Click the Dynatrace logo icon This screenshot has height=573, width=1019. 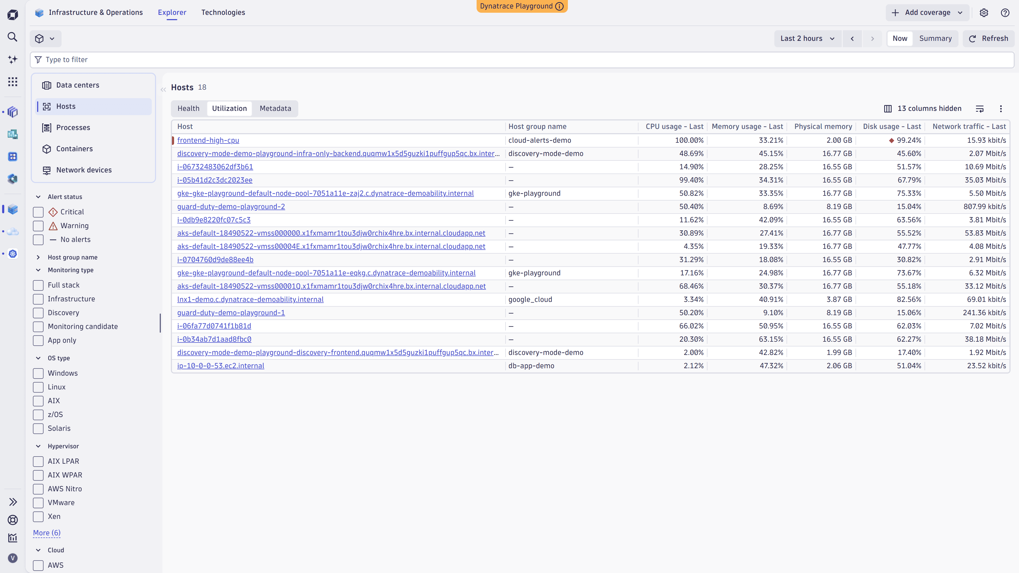coord(13,15)
